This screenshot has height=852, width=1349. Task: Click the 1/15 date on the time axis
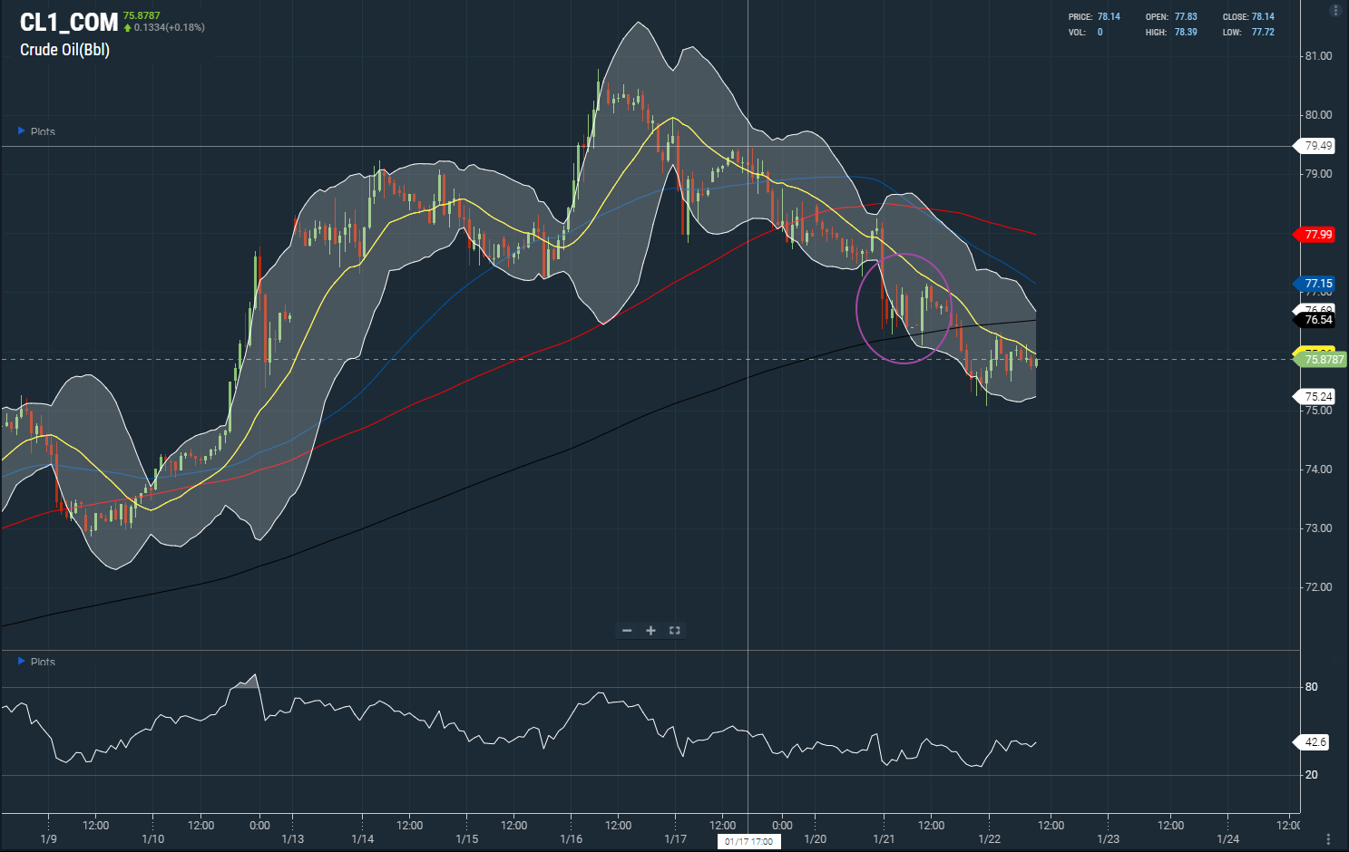click(466, 839)
